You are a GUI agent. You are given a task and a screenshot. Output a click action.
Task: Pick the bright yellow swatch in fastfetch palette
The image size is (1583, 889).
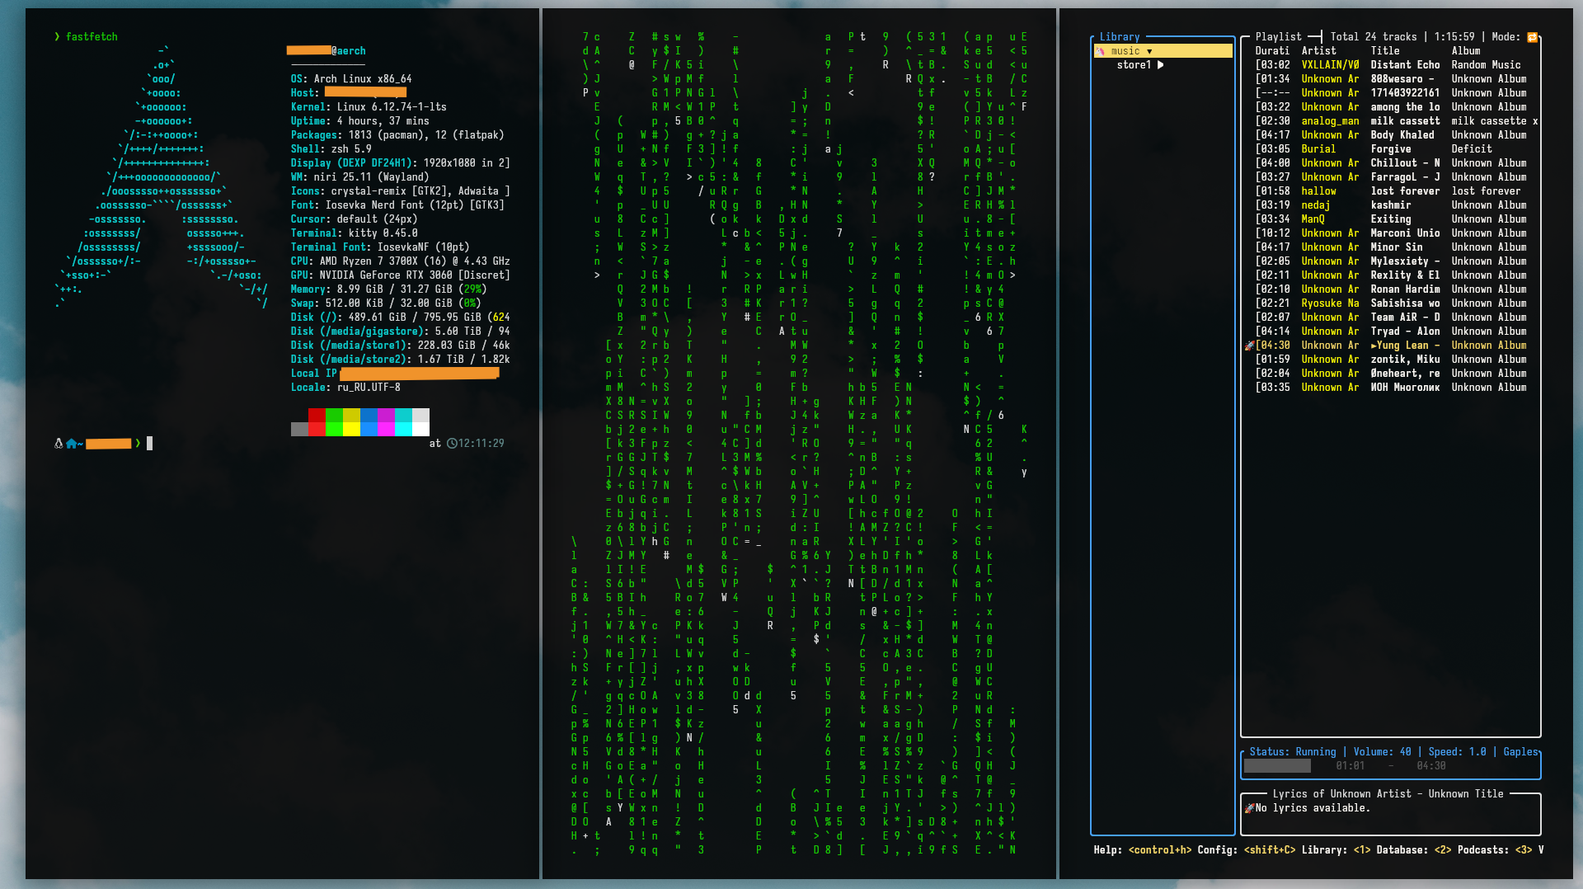[351, 429]
